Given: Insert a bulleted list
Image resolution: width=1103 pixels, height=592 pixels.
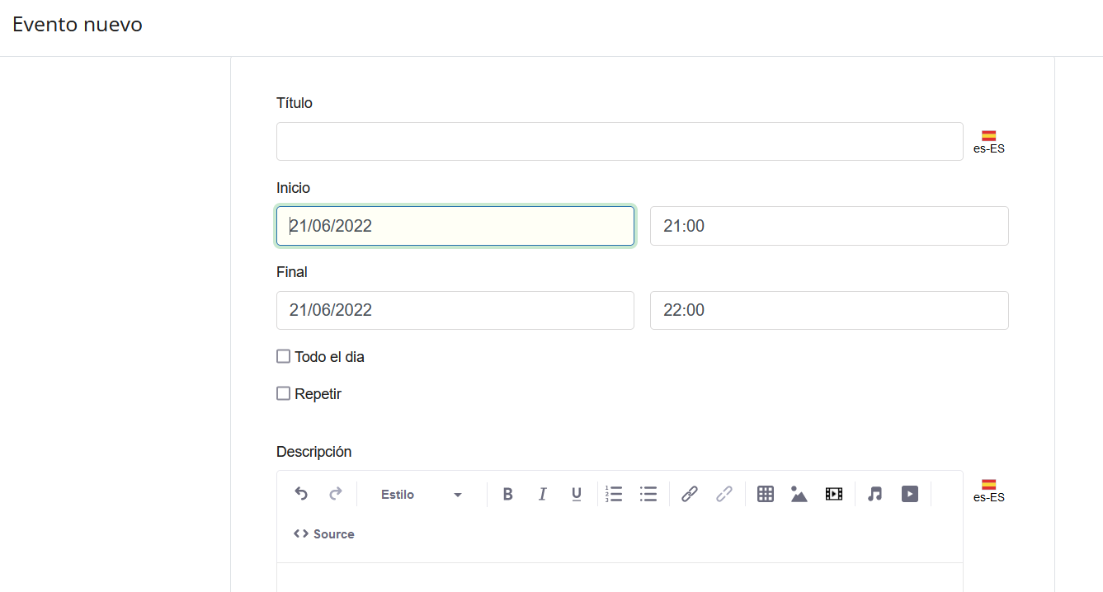Looking at the screenshot, I should point(648,494).
